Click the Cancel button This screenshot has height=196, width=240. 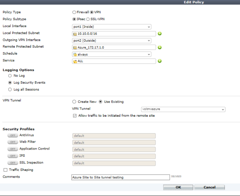(209, 188)
